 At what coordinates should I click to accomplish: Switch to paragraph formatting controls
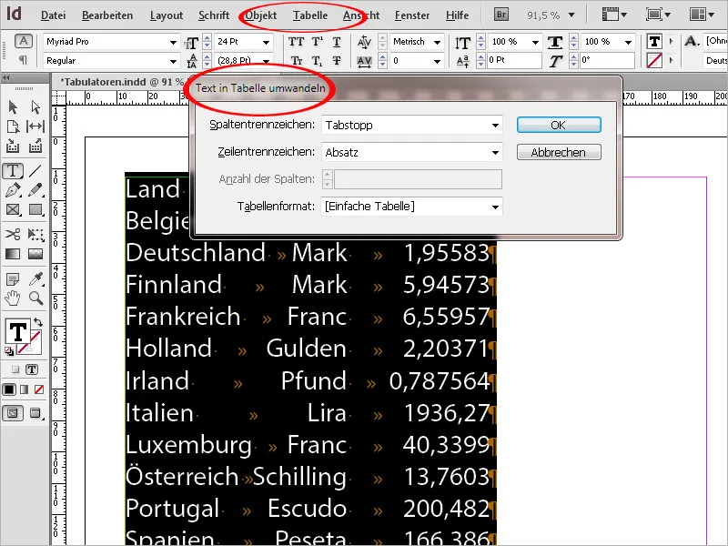[24, 60]
